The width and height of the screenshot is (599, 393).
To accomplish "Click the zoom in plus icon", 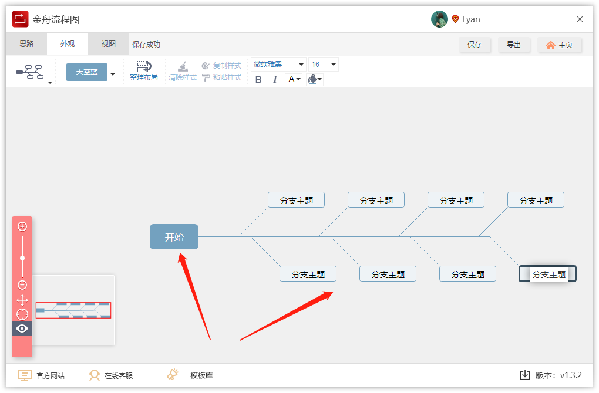I will click(22, 226).
